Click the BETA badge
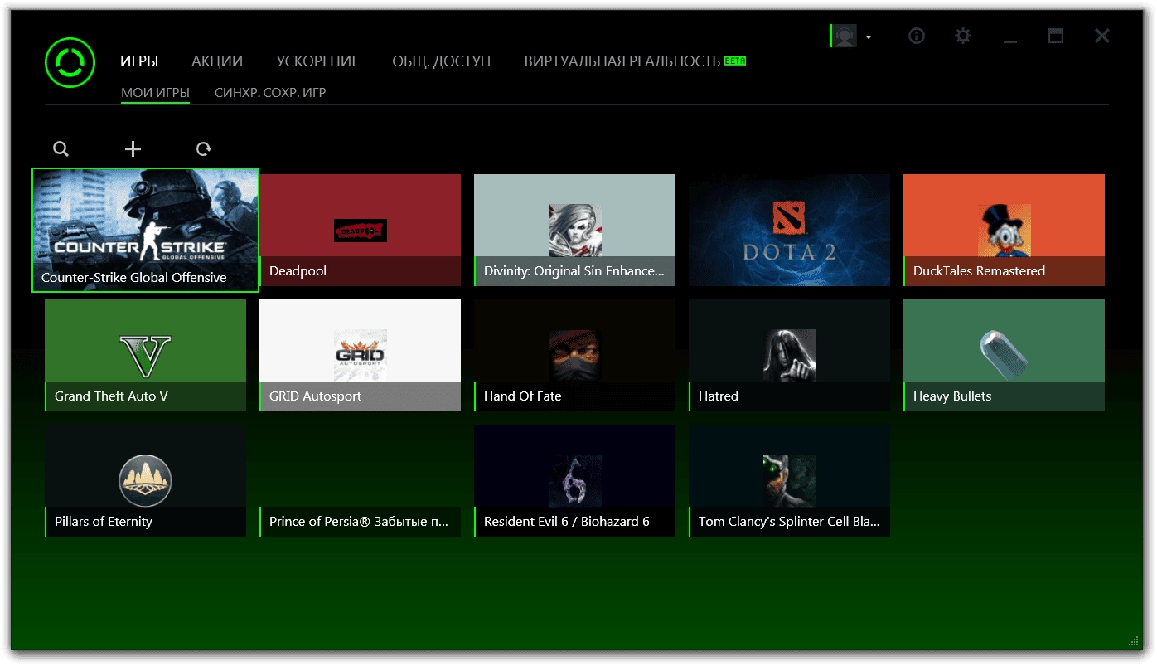 click(x=735, y=61)
